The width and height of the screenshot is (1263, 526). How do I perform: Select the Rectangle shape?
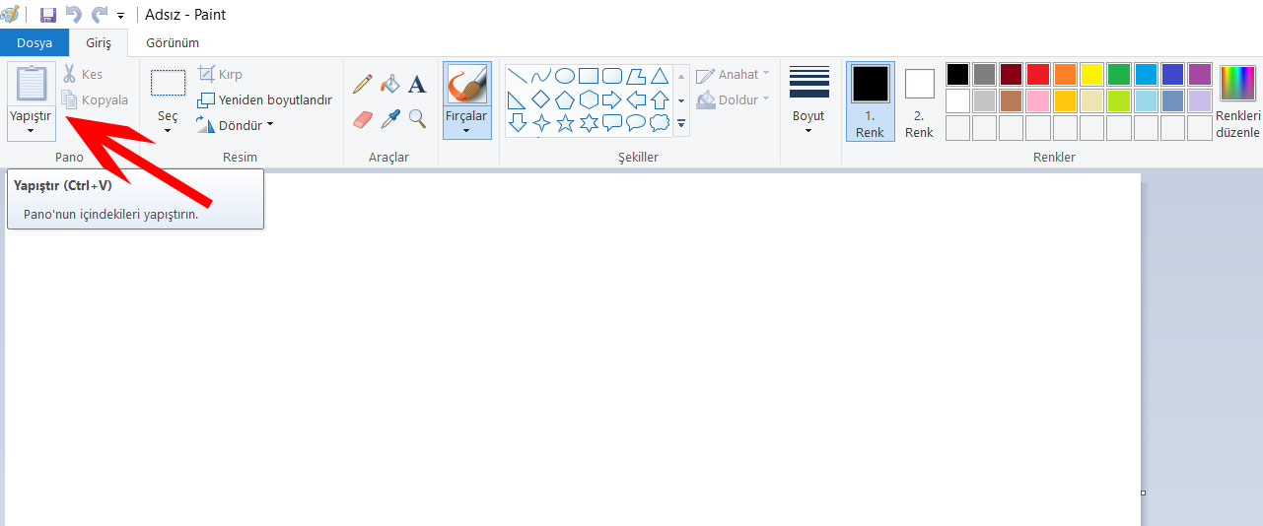pos(589,76)
